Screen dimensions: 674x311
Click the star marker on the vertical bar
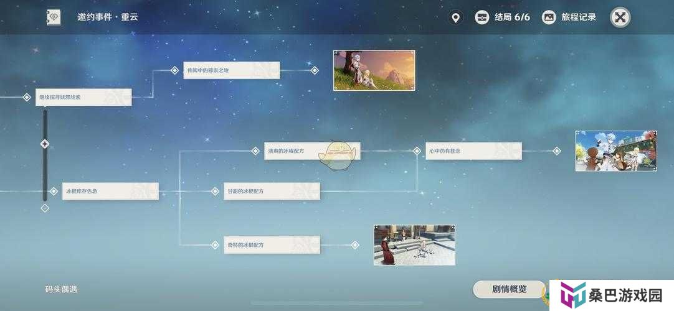tap(45, 144)
